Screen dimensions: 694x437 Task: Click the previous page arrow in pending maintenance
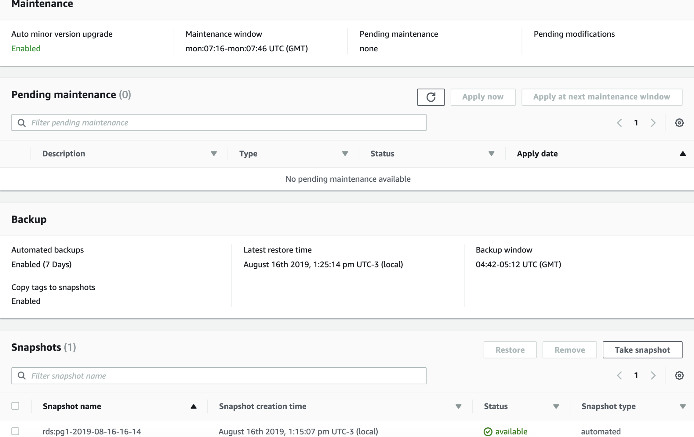619,123
